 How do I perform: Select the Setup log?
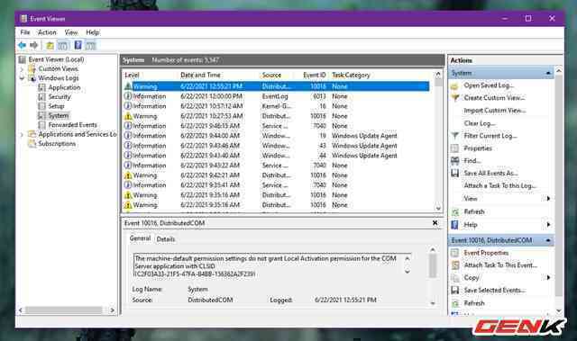coord(56,106)
